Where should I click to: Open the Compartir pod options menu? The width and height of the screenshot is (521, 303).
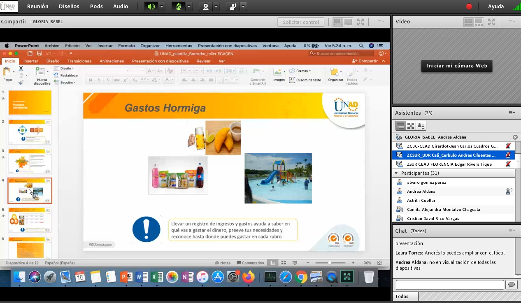pyautogui.click(x=381, y=22)
